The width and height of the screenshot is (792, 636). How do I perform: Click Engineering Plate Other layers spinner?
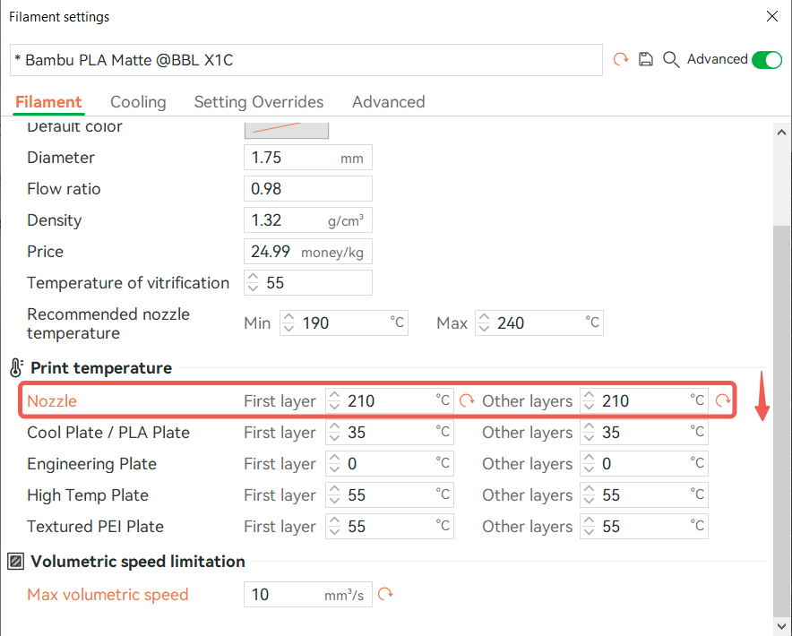tap(589, 464)
